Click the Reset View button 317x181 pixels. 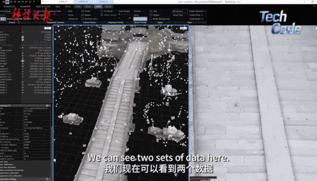178,15
